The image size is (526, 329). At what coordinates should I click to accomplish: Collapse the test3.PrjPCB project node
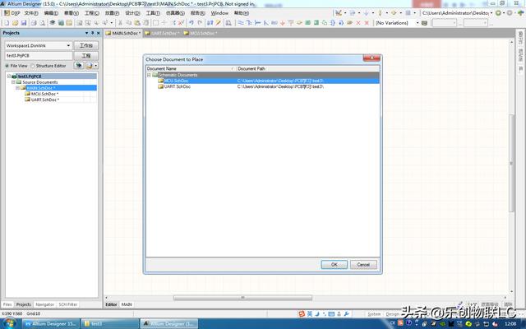[9, 76]
